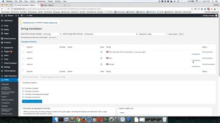Reload the page in Chrome
Screen dimensions: 220x123
coord(8,9)
